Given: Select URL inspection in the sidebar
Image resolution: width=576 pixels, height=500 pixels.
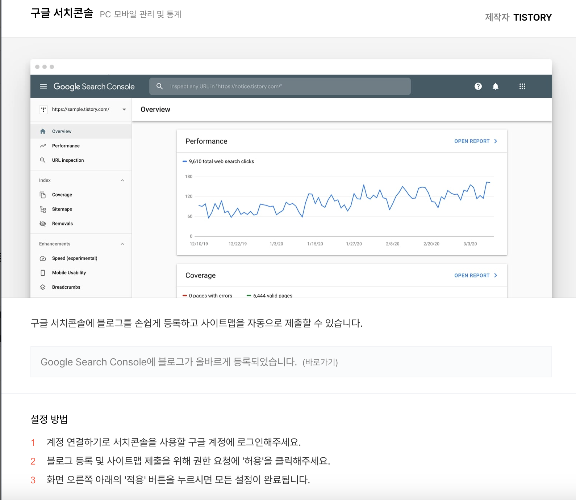Looking at the screenshot, I should 81,160.
